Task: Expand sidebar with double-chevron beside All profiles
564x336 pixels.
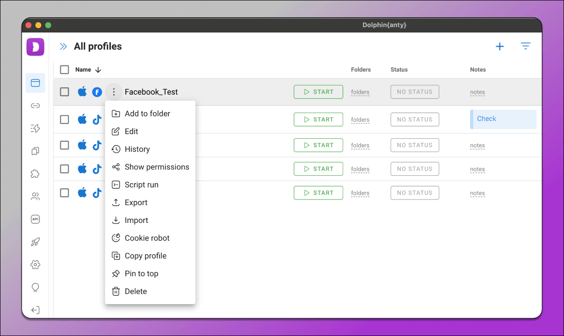Action: (63, 46)
